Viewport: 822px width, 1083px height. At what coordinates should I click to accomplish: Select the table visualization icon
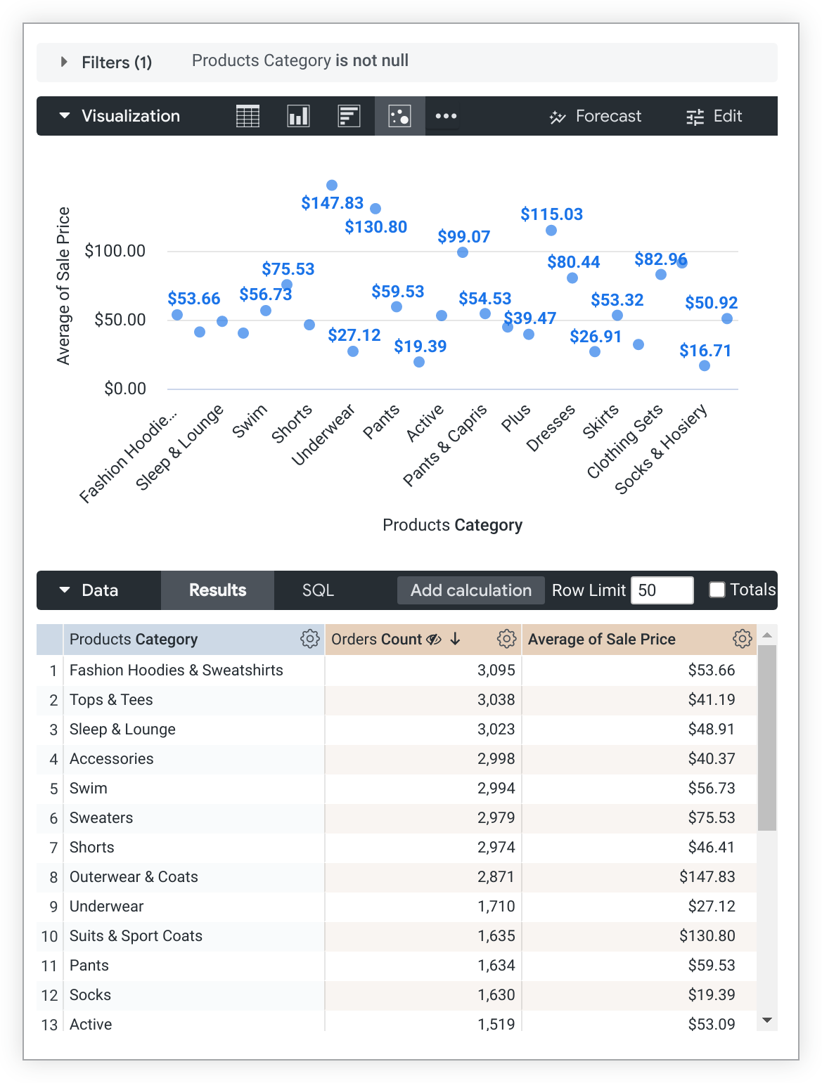(248, 116)
